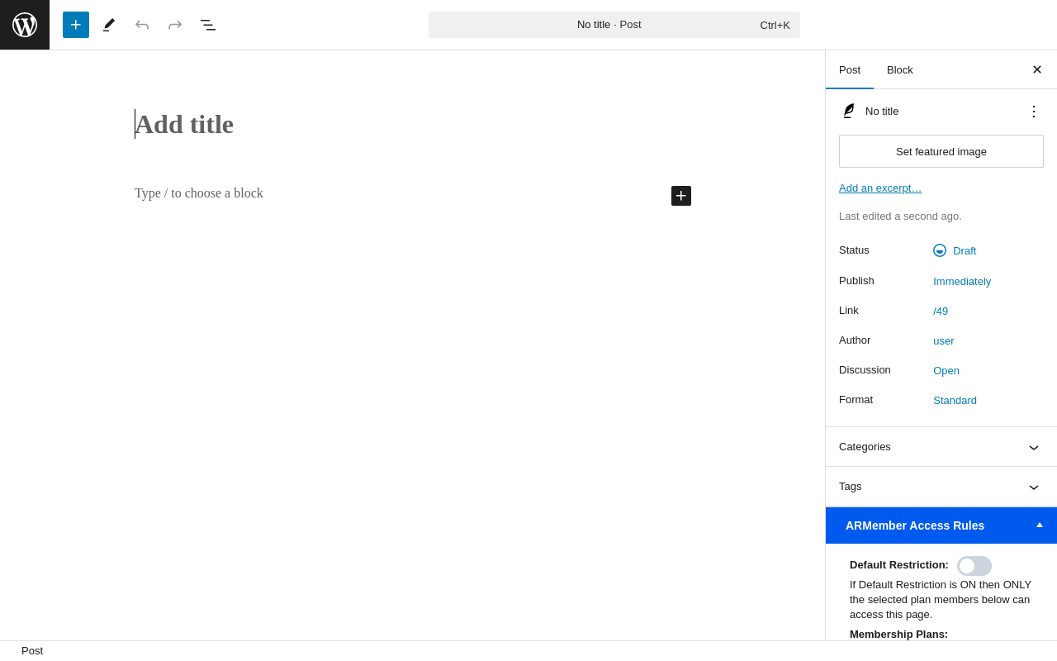Open the Document Overview list
Viewport: 1057px width, 661px height.
point(208,25)
